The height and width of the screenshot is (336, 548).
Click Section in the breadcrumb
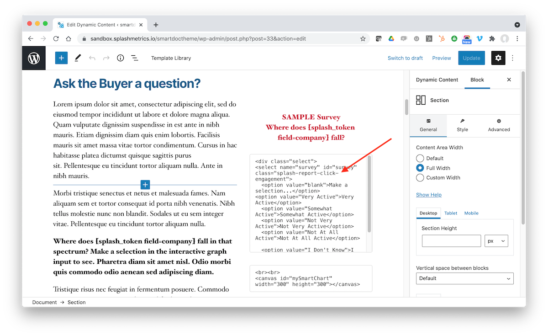76,302
